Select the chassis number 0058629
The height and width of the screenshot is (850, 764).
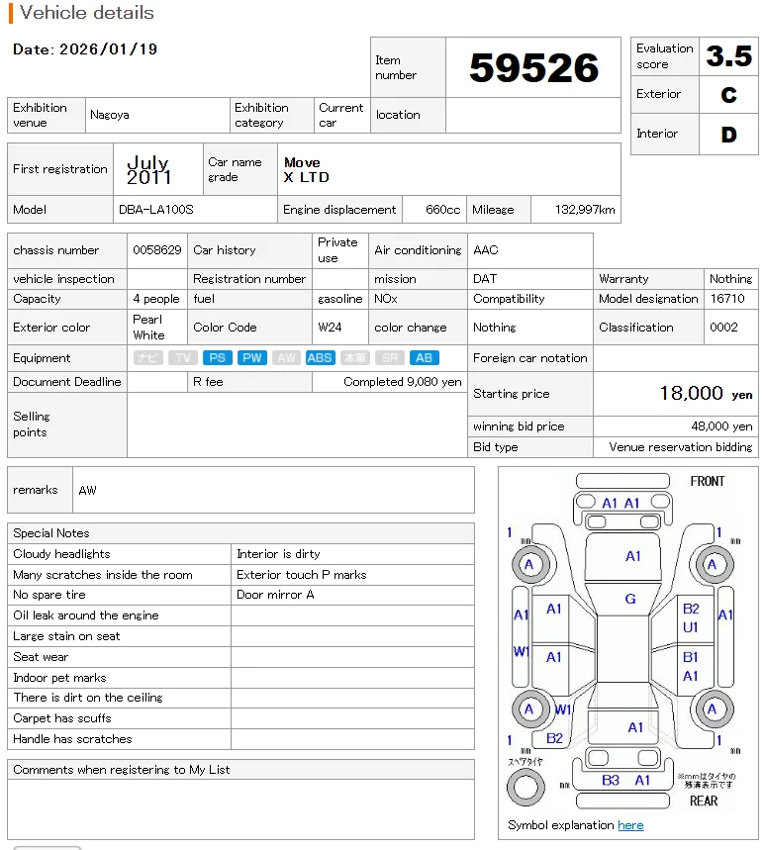(157, 250)
